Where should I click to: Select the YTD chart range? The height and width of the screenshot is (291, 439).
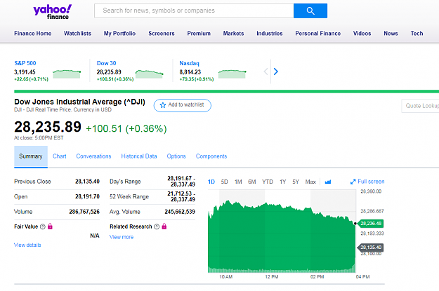(268, 182)
